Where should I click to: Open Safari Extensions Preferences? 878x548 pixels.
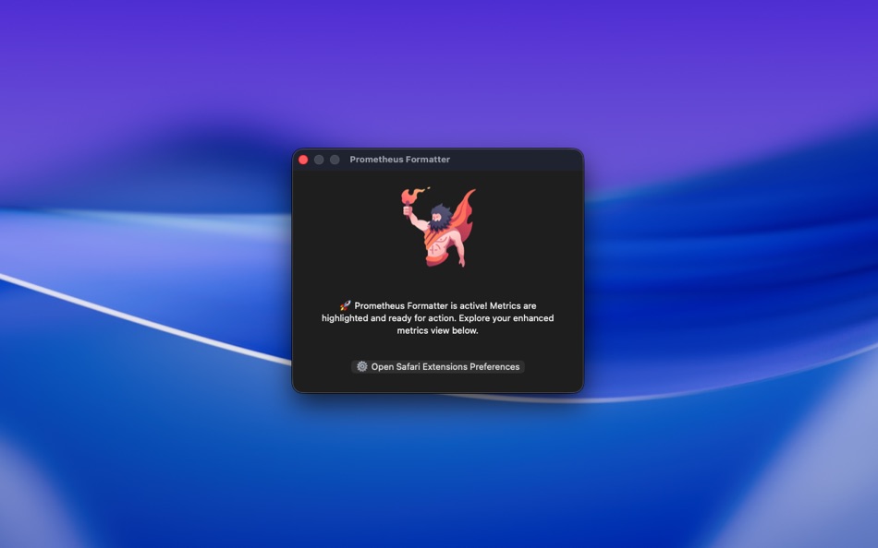click(x=439, y=366)
